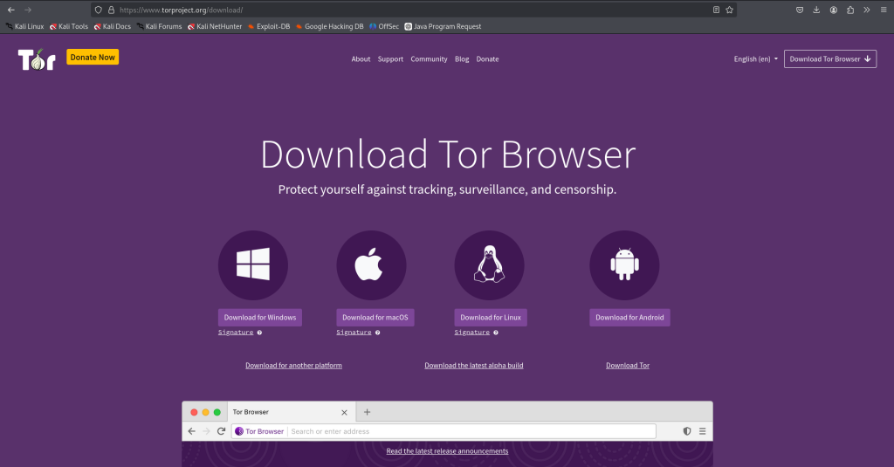Open the Kali Linux bookmark
The width and height of the screenshot is (894, 467).
(24, 26)
